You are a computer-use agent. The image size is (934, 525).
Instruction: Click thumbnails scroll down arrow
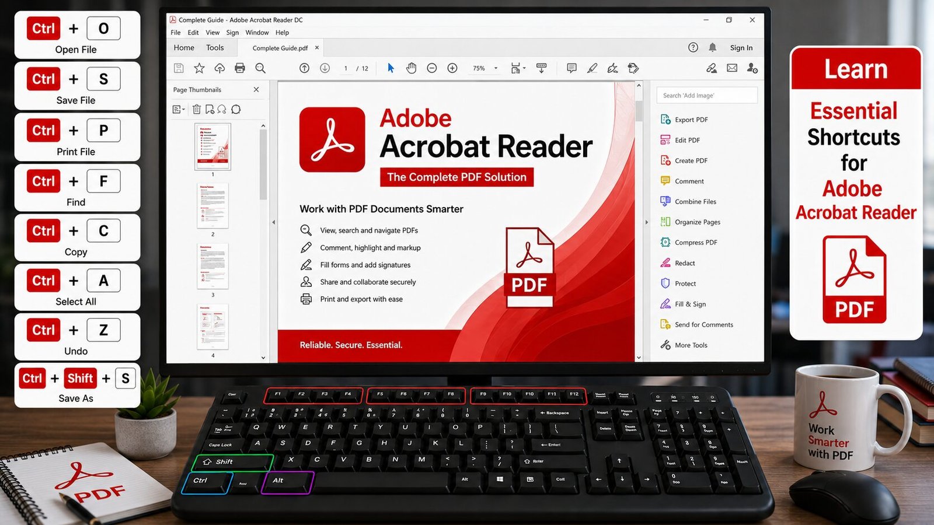point(263,358)
